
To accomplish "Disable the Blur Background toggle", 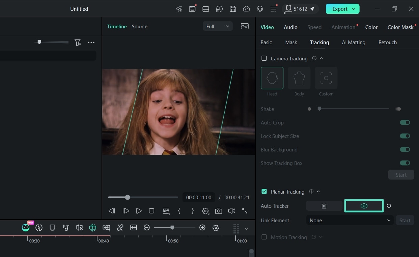I will coord(405,149).
